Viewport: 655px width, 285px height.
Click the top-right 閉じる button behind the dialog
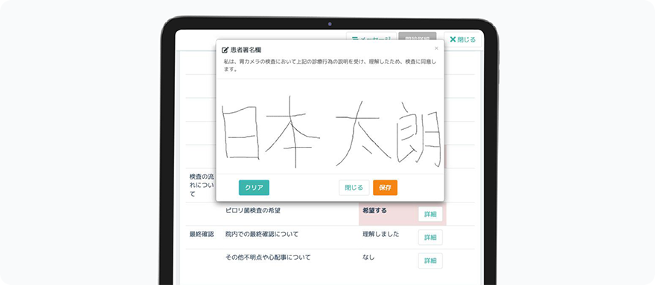462,39
